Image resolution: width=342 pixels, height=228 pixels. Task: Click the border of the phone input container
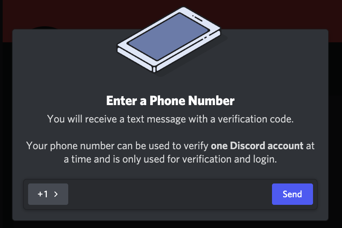(170, 179)
